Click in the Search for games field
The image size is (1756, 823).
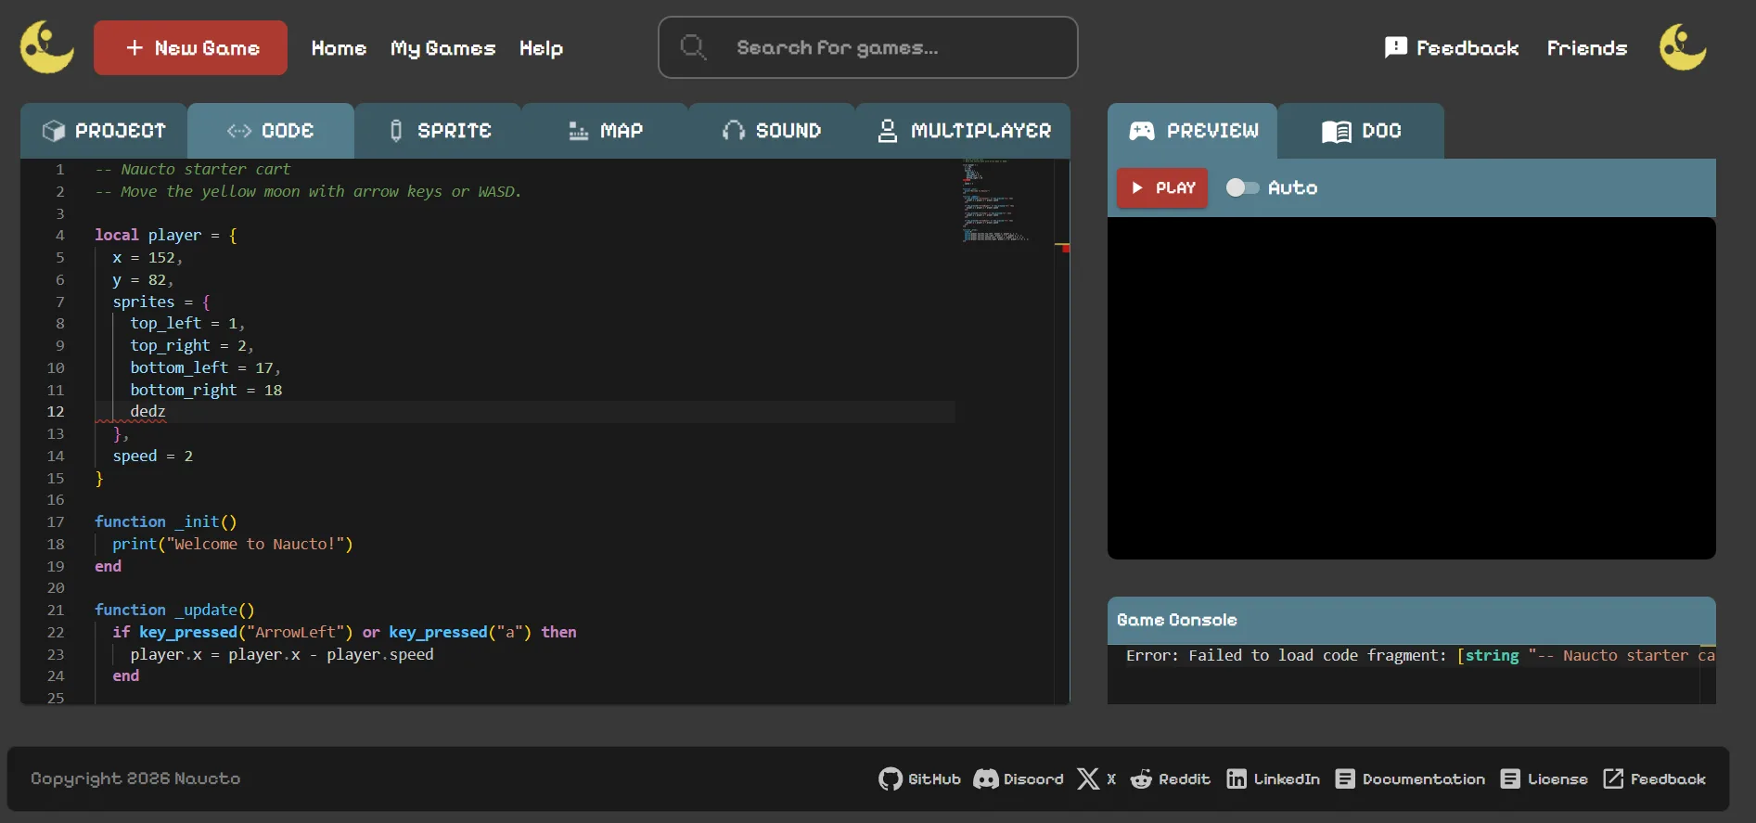click(x=868, y=47)
